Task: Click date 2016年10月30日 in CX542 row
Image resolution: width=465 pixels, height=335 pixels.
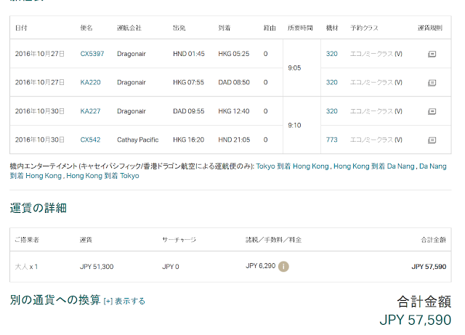Action: tap(40, 140)
